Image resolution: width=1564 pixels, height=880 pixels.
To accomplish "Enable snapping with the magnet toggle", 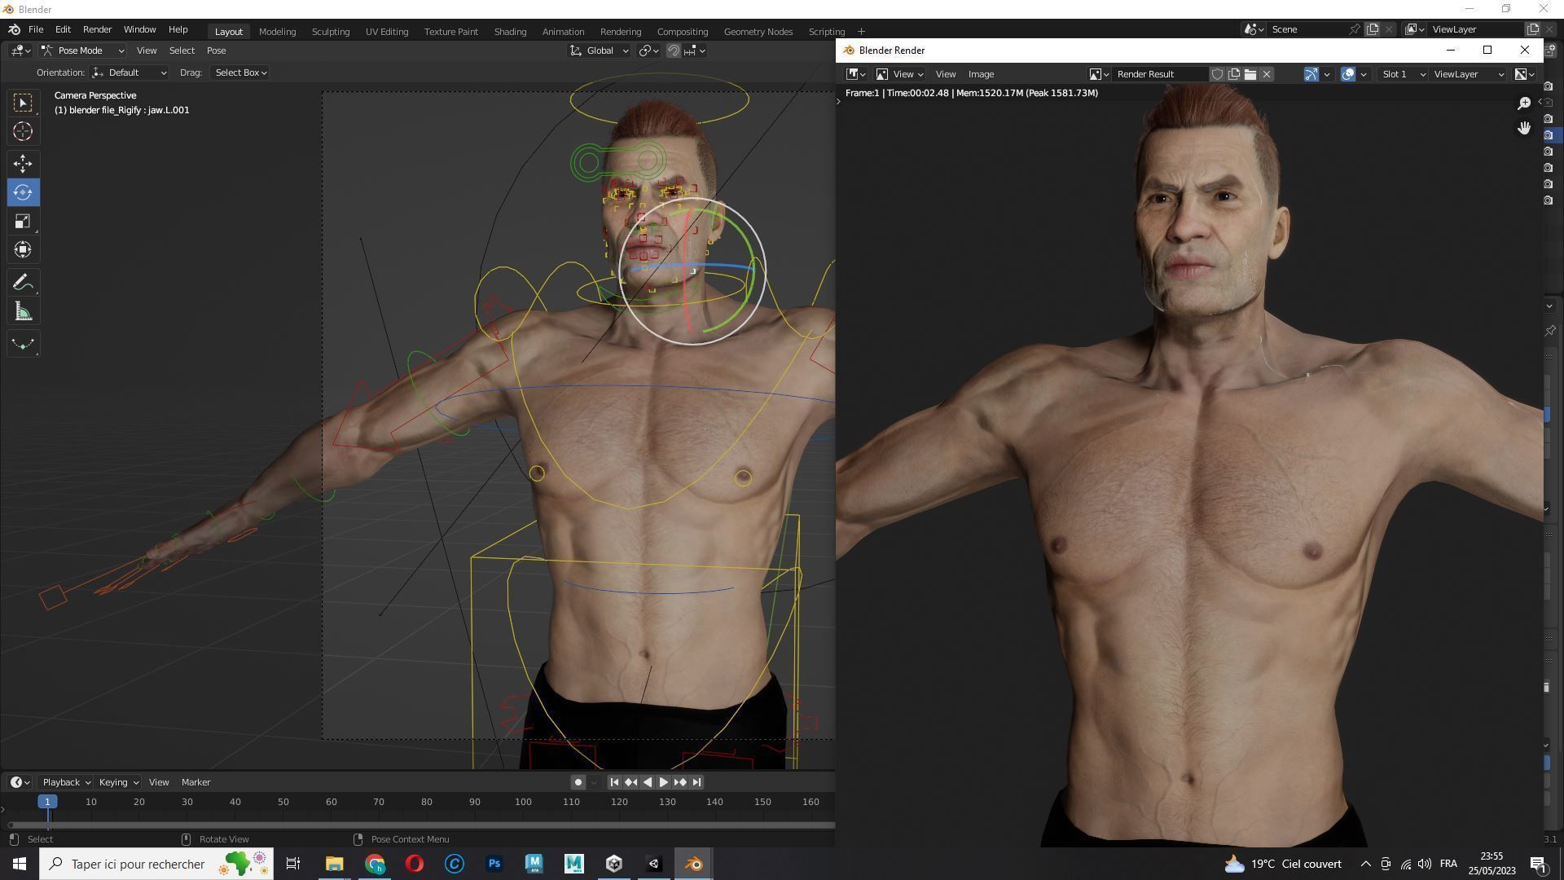I will (x=674, y=50).
